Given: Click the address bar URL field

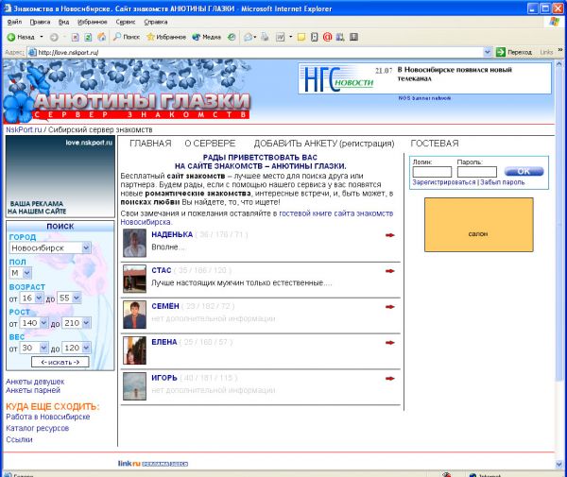Looking at the screenshot, I should point(255,52).
